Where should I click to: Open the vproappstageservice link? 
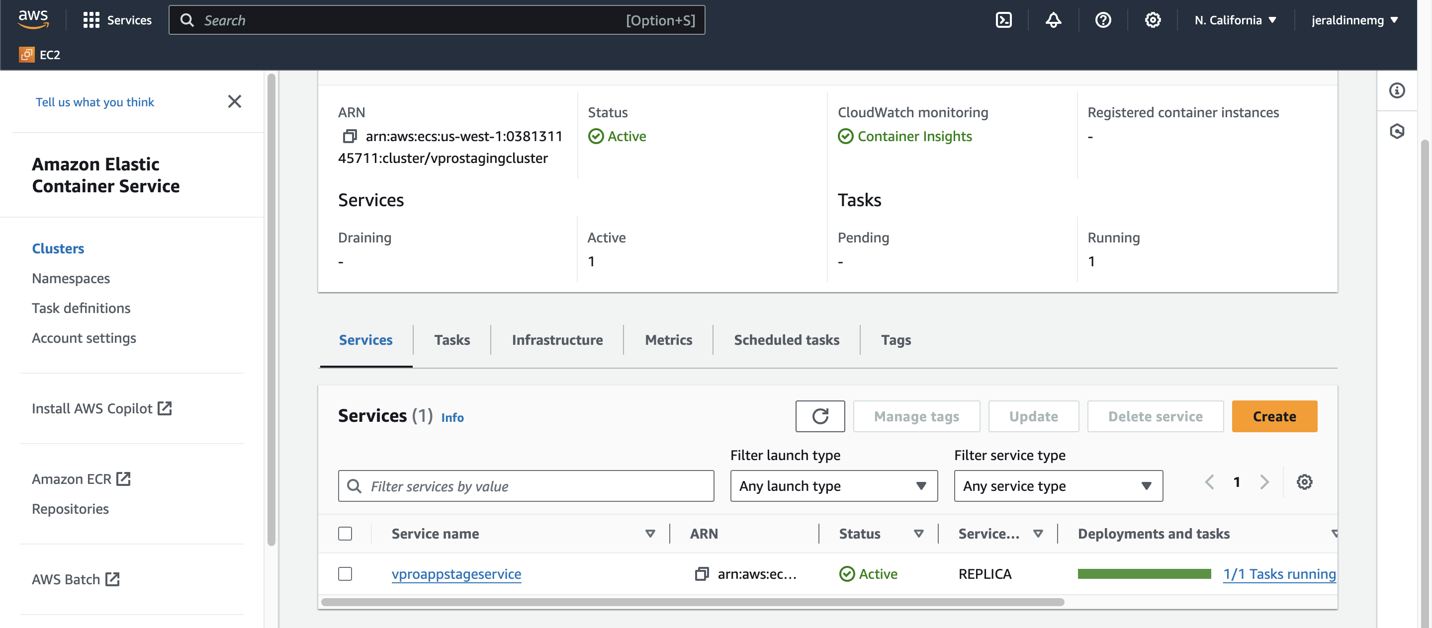click(456, 573)
